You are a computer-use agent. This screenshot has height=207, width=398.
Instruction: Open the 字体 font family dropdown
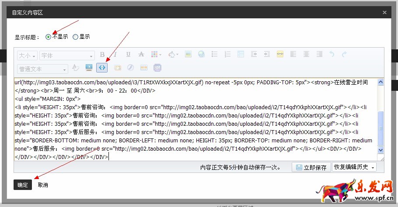click(66, 55)
